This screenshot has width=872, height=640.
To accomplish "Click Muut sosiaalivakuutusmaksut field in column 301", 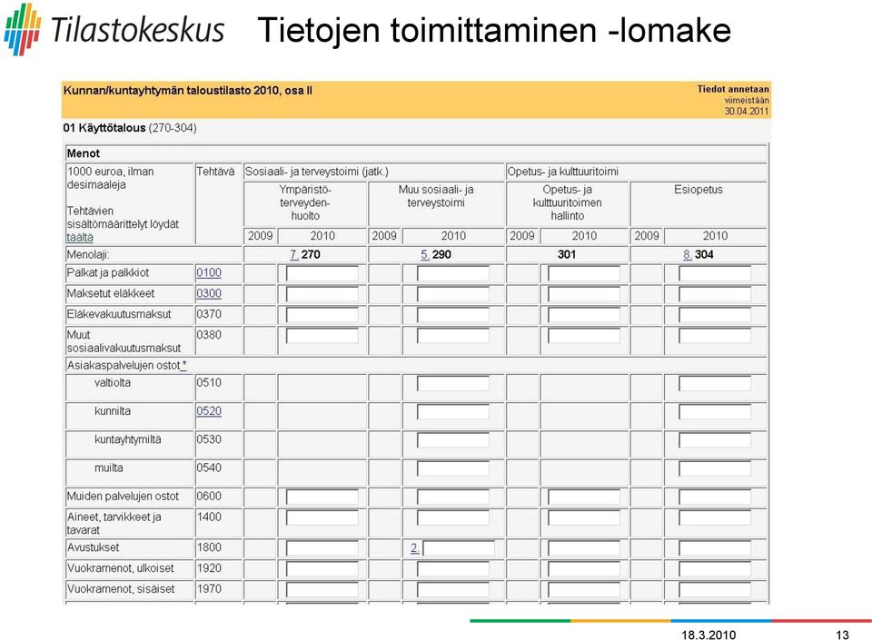I will click(584, 336).
